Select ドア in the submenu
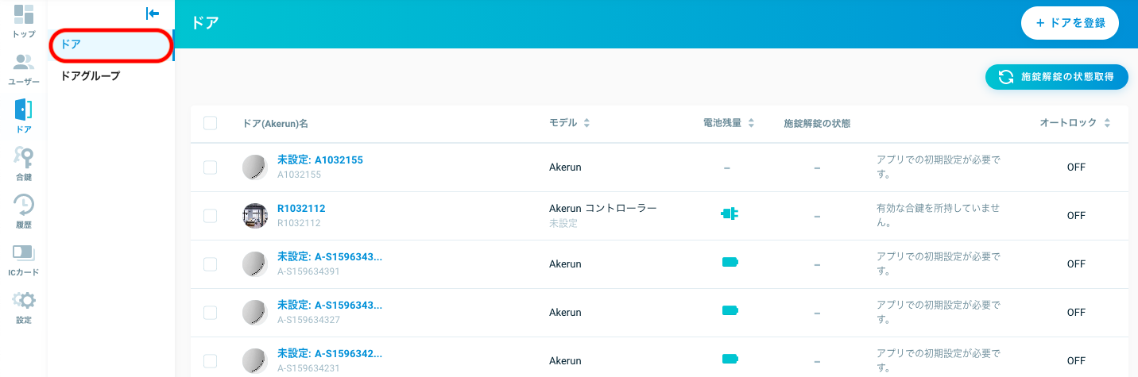 click(110, 44)
